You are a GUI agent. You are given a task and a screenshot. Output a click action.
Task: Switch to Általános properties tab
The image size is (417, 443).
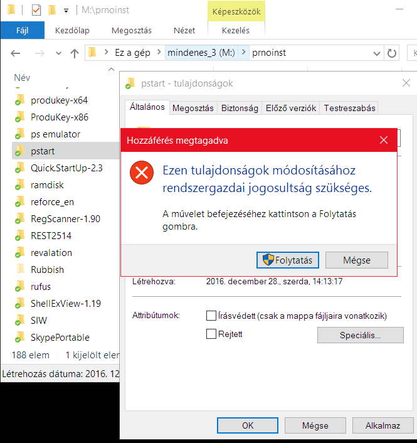click(147, 107)
